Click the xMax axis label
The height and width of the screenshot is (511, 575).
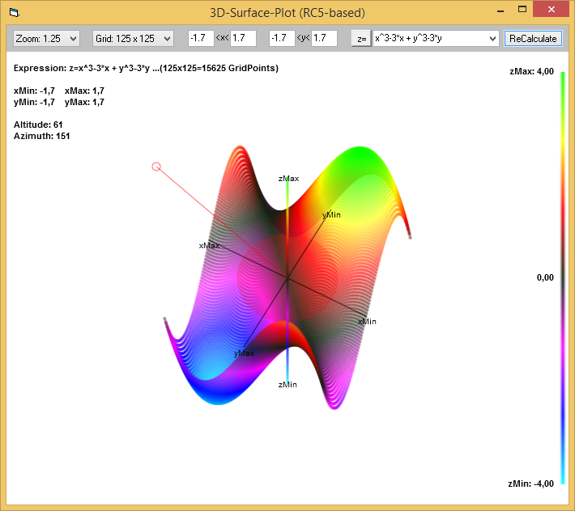209,245
